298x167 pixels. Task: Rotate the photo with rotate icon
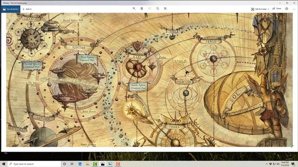(157, 8)
